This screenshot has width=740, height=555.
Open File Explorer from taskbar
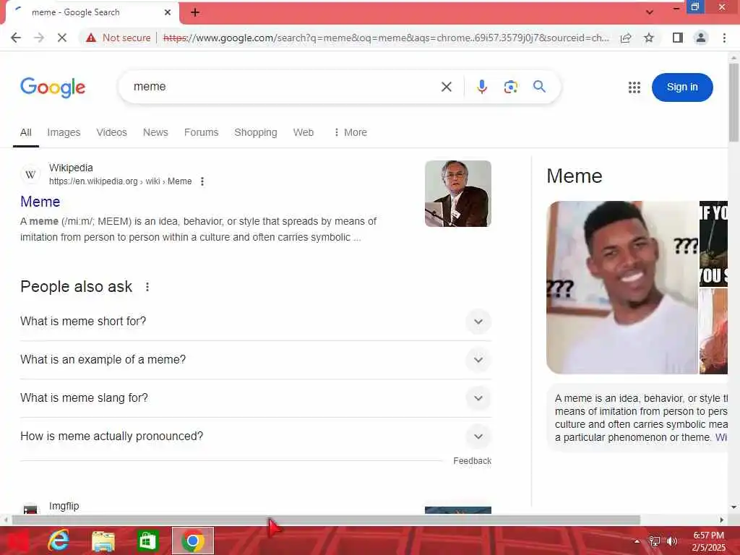click(103, 541)
